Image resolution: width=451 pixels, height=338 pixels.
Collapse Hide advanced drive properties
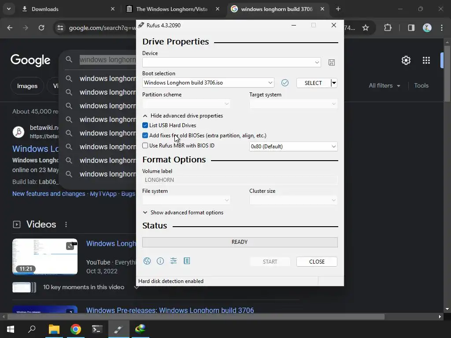[x=183, y=116]
